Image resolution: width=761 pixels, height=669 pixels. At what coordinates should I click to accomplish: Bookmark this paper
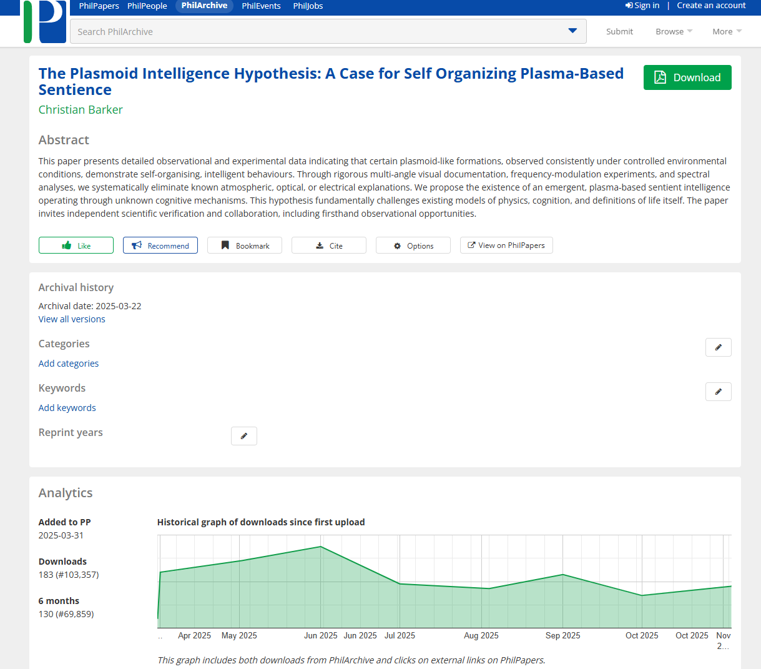pyautogui.click(x=245, y=245)
